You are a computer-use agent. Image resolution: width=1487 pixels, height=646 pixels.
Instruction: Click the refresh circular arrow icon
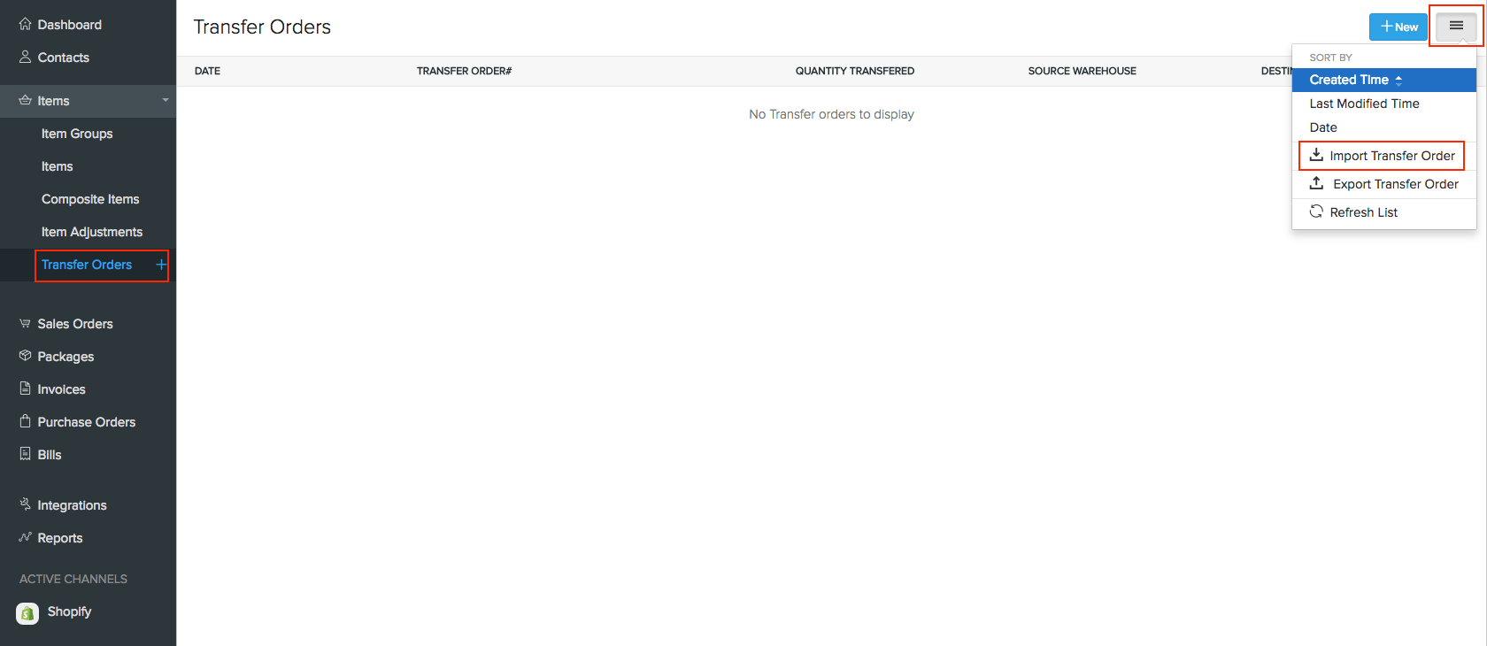[1316, 211]
